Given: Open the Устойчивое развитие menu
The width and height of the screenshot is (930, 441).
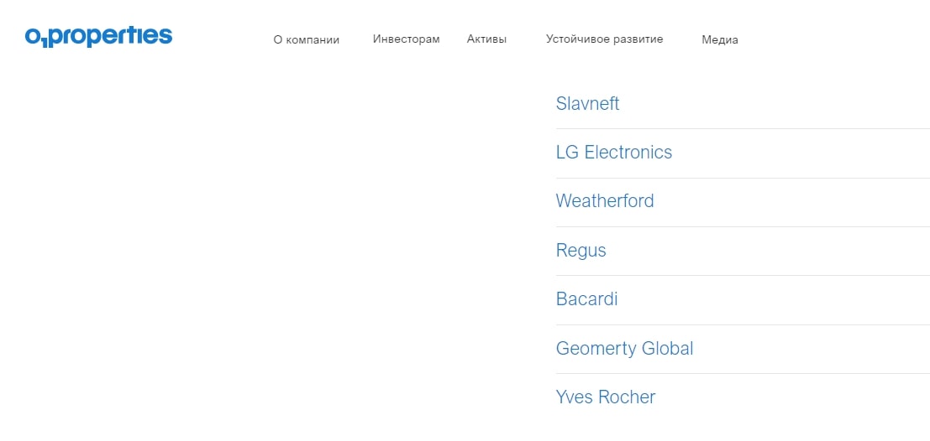Looking at the screenshot, I should (604, 39).
